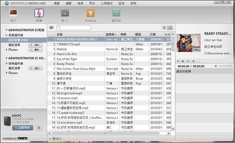Click the previous track button

click(x=178, y=61)
